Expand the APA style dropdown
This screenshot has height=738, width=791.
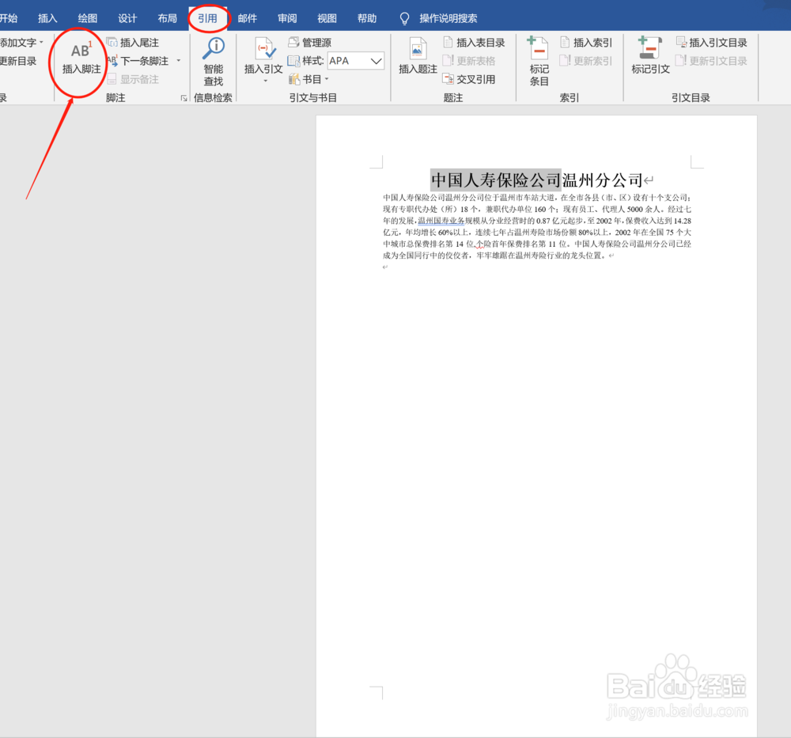377,61
